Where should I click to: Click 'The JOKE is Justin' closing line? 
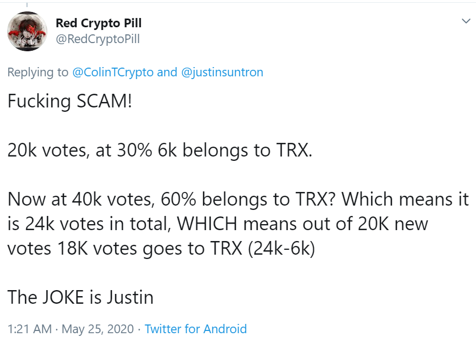point(80,297)
